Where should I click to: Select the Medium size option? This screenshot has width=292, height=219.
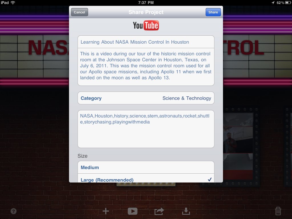[x=146, y=167]
